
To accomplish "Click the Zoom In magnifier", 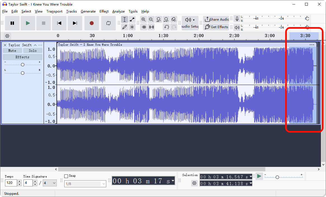I will coord(143,20).
